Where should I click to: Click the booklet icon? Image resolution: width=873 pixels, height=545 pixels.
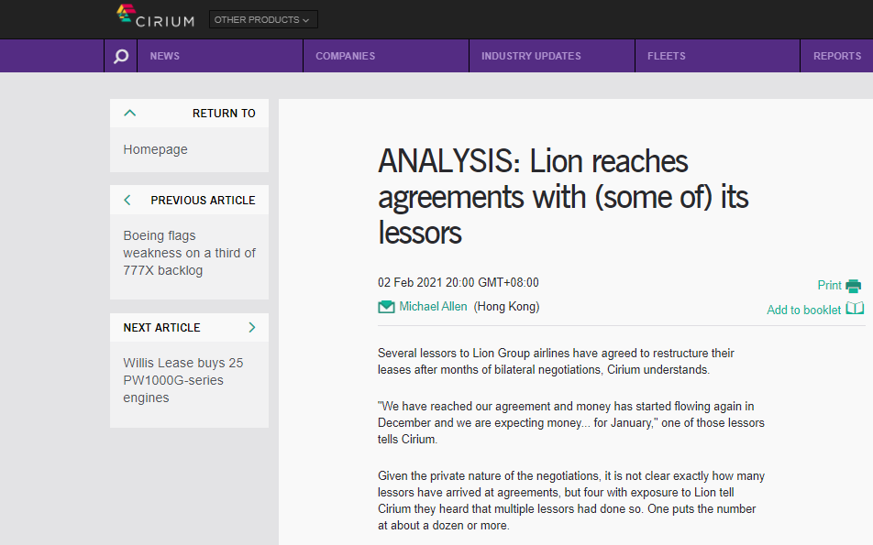(x=855, y=309)
